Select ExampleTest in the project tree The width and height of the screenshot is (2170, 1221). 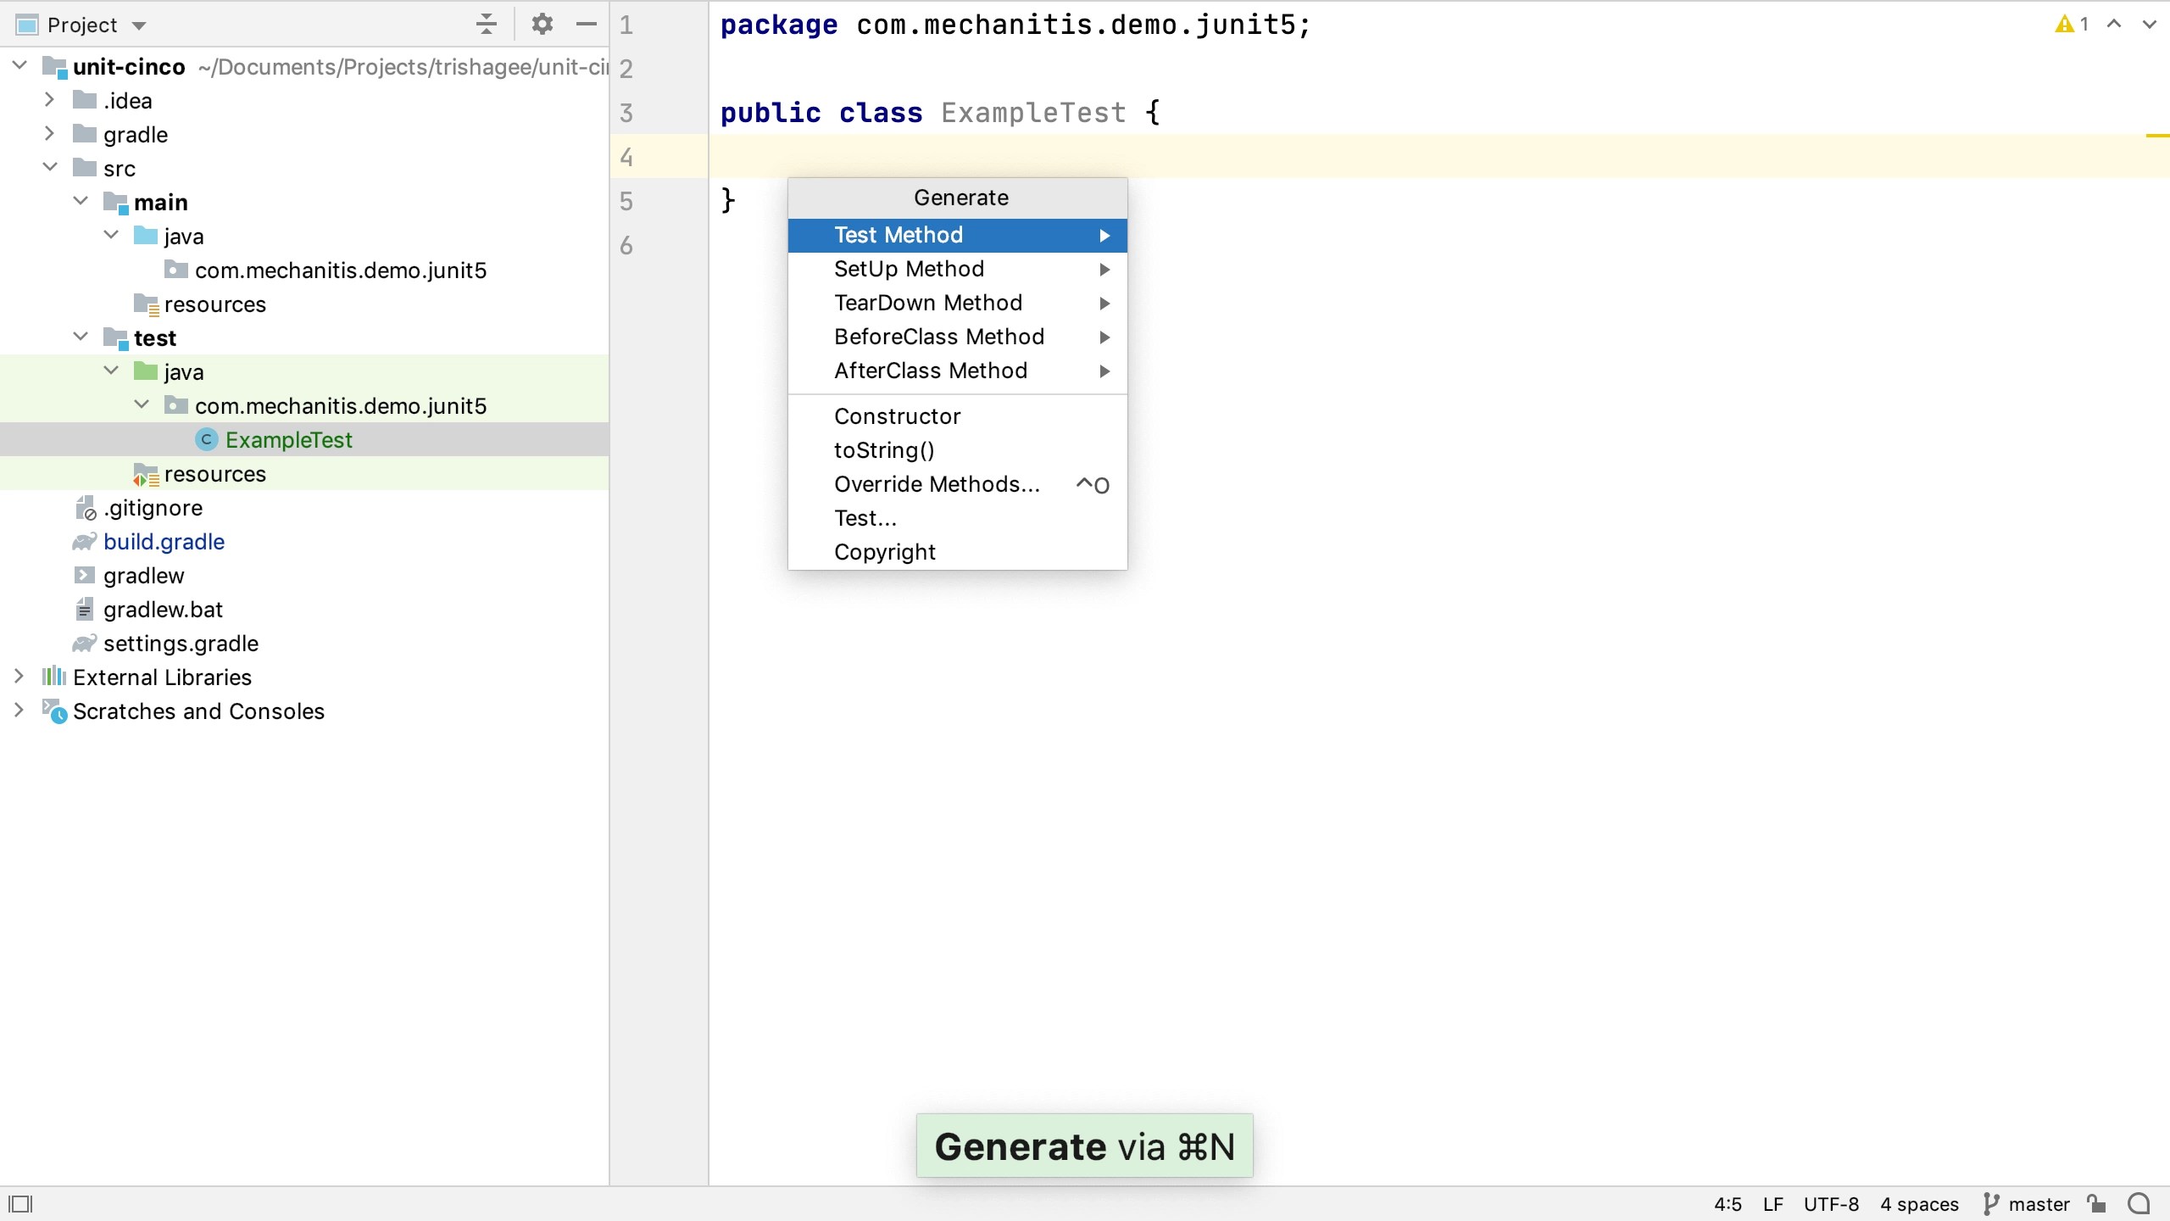point(288,439)
